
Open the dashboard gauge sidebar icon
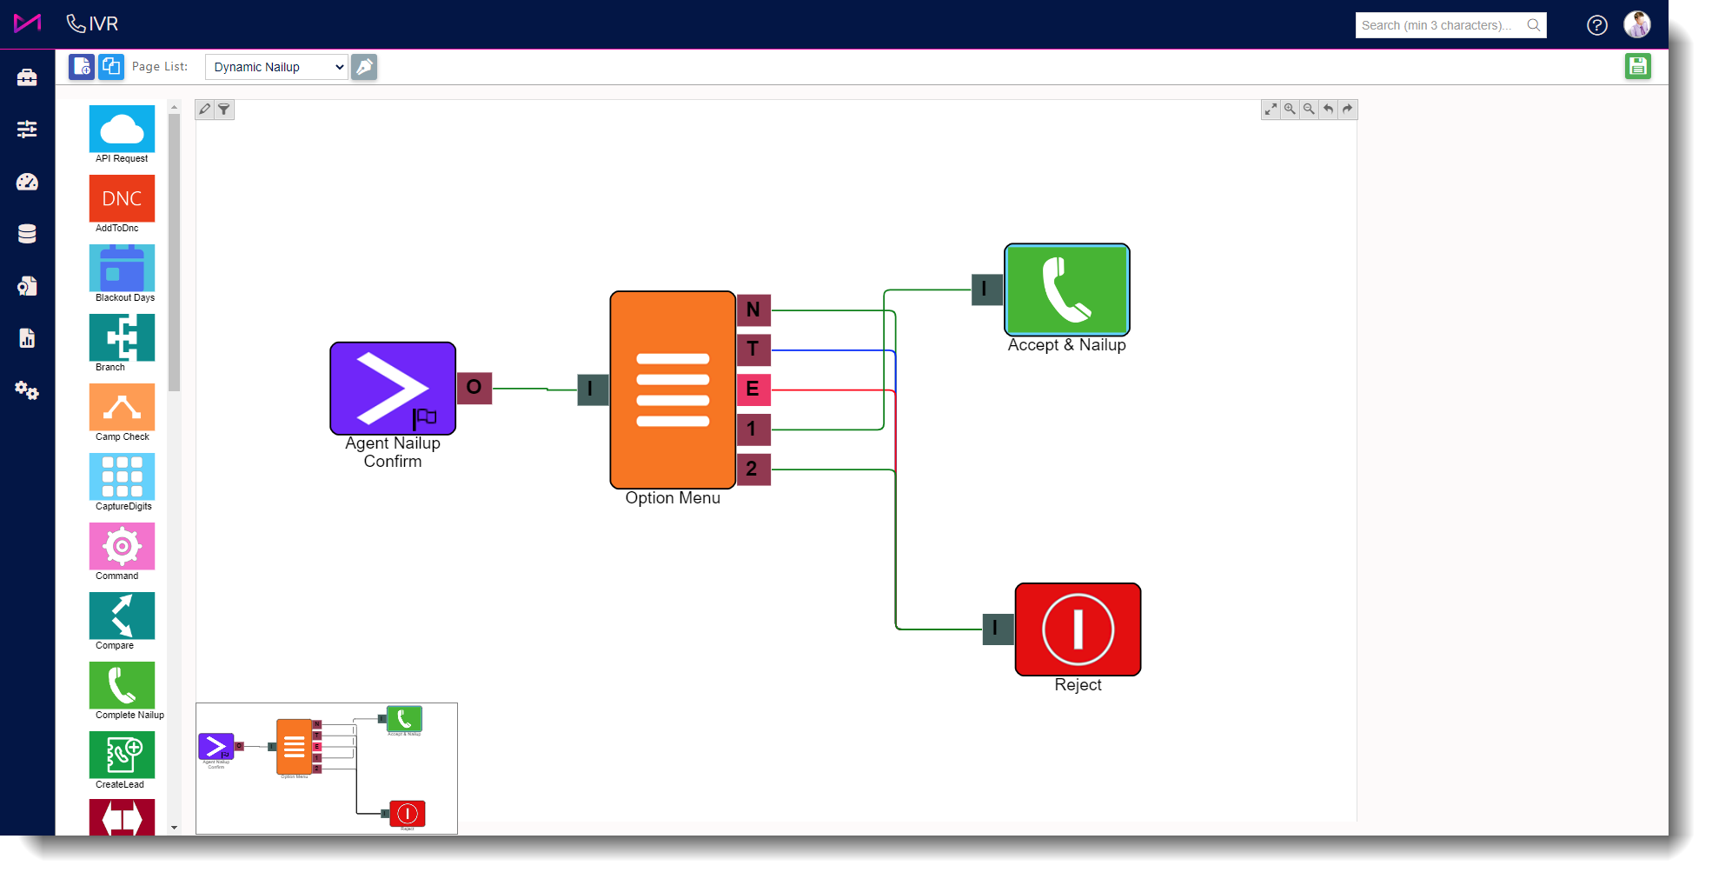point(27,182)
